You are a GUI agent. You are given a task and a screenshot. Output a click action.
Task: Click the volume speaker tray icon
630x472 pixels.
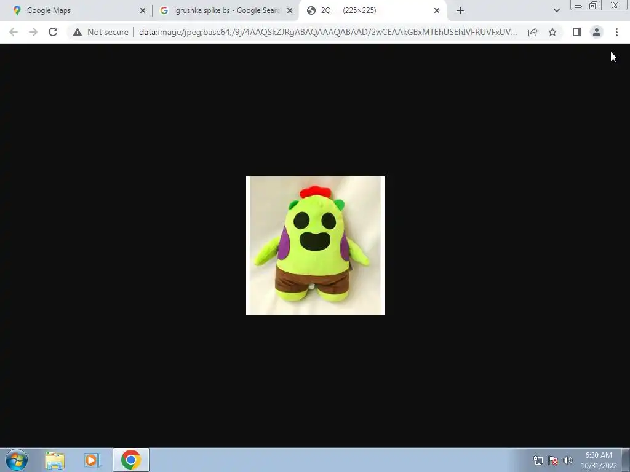[568, 460]
